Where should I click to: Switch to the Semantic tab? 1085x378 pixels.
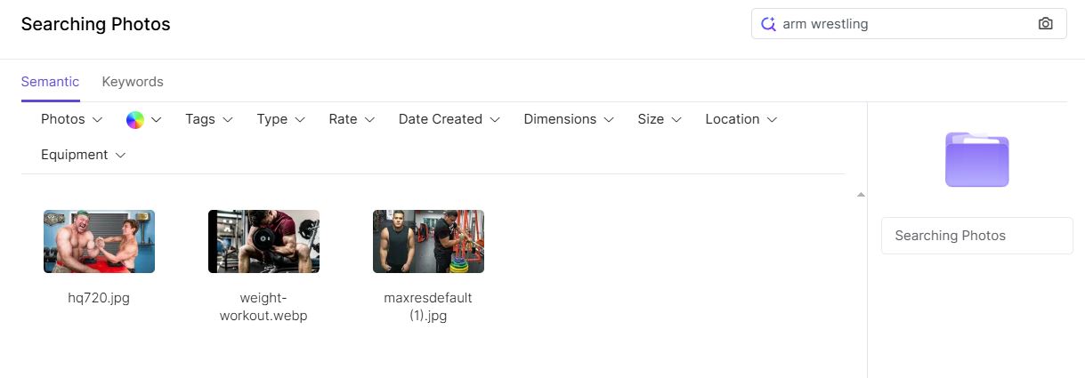[50, 82]
